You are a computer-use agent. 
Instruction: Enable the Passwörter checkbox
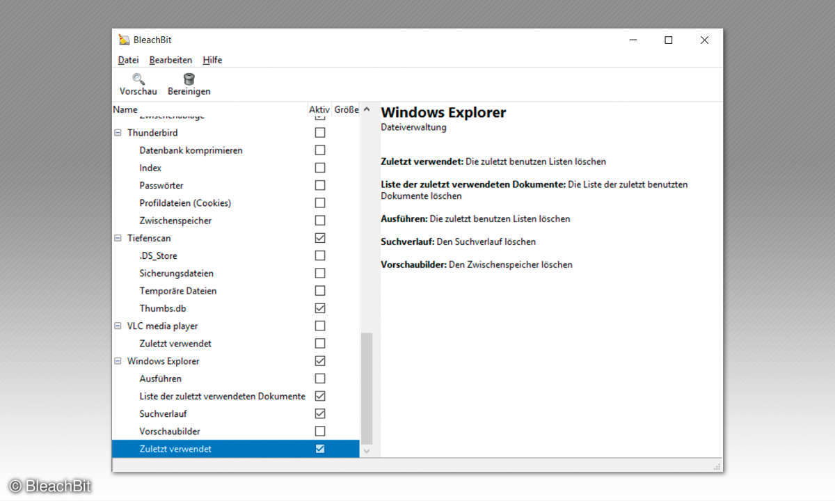[x=320, y=185]
